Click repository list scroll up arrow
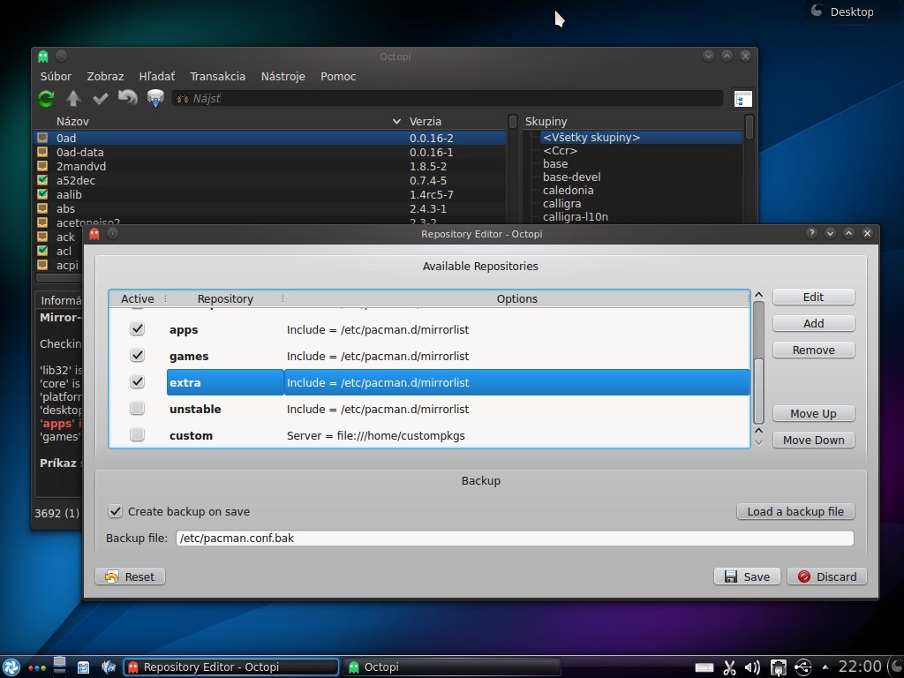The width and height of the screenshot is (904, 678). (x=758, y=295)
